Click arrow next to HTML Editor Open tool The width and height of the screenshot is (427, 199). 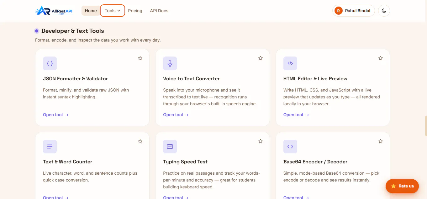pyautogui.click(x=307, y=115)
